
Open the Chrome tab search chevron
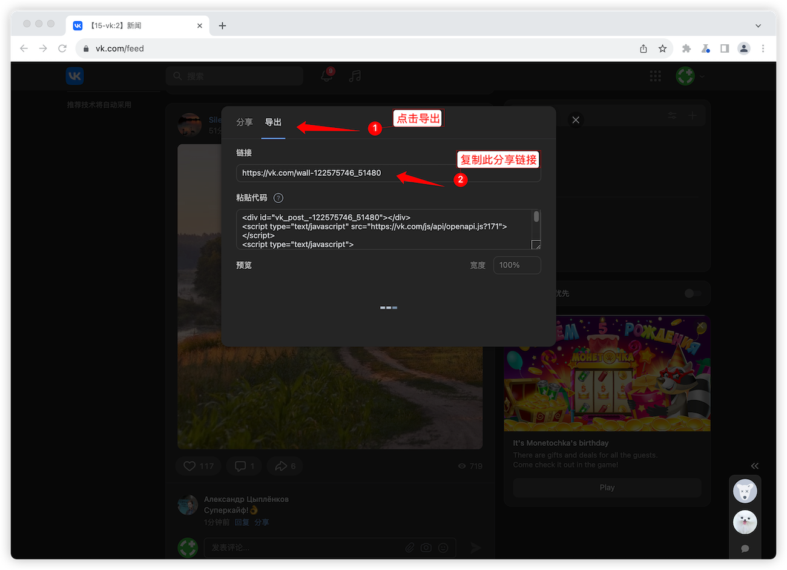coord(758,25)
